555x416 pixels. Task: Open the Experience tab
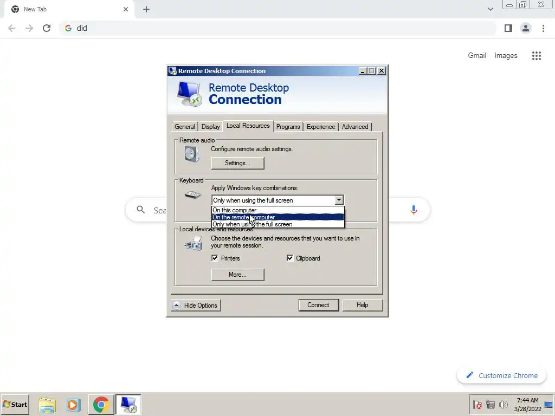tap(321, 127)
